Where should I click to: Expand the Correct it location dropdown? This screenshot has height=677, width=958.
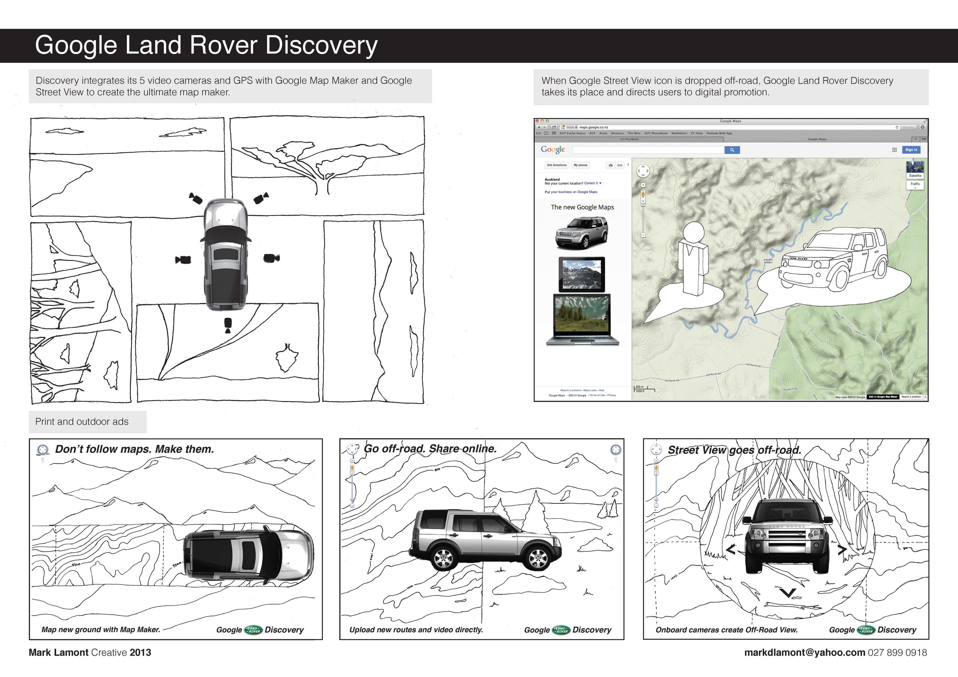592,184
